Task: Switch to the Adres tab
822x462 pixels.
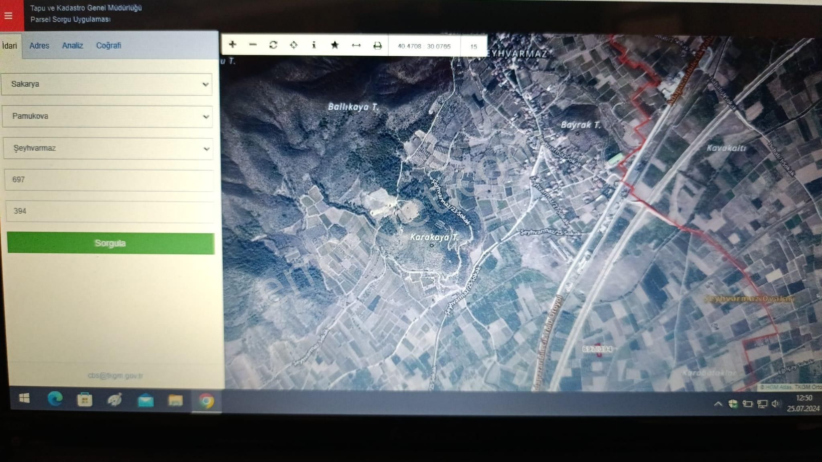Action: [x=39, y=46]
